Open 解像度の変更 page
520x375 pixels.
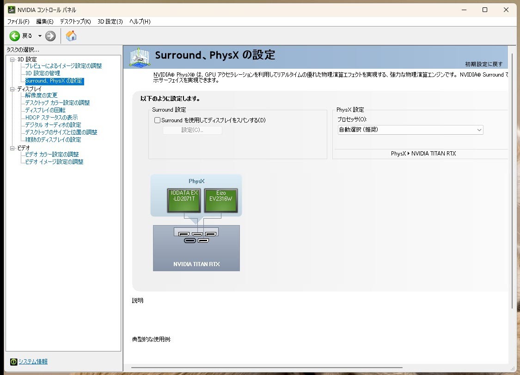tap(41, 95)
